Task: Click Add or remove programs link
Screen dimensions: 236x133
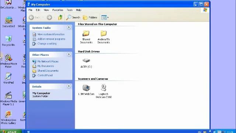Action: (x=51, y=39)
